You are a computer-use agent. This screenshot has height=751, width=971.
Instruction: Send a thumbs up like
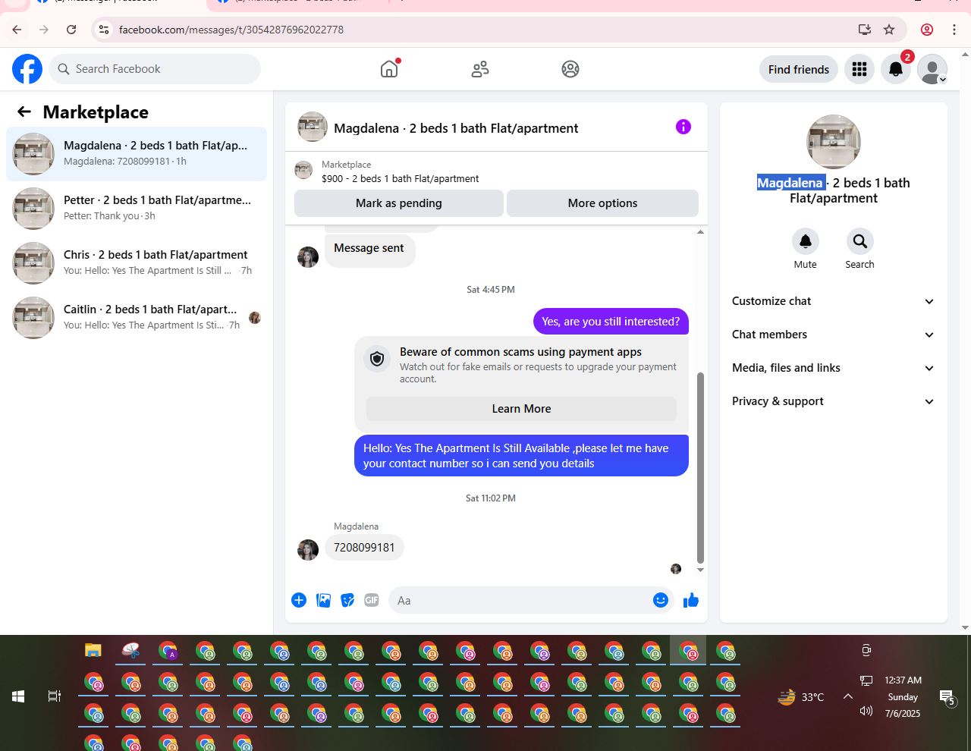click(x=691, y=600)
